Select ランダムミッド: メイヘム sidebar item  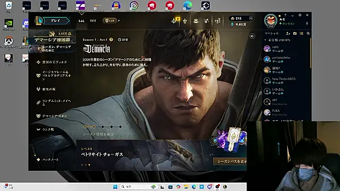click(x=54, y=102)
